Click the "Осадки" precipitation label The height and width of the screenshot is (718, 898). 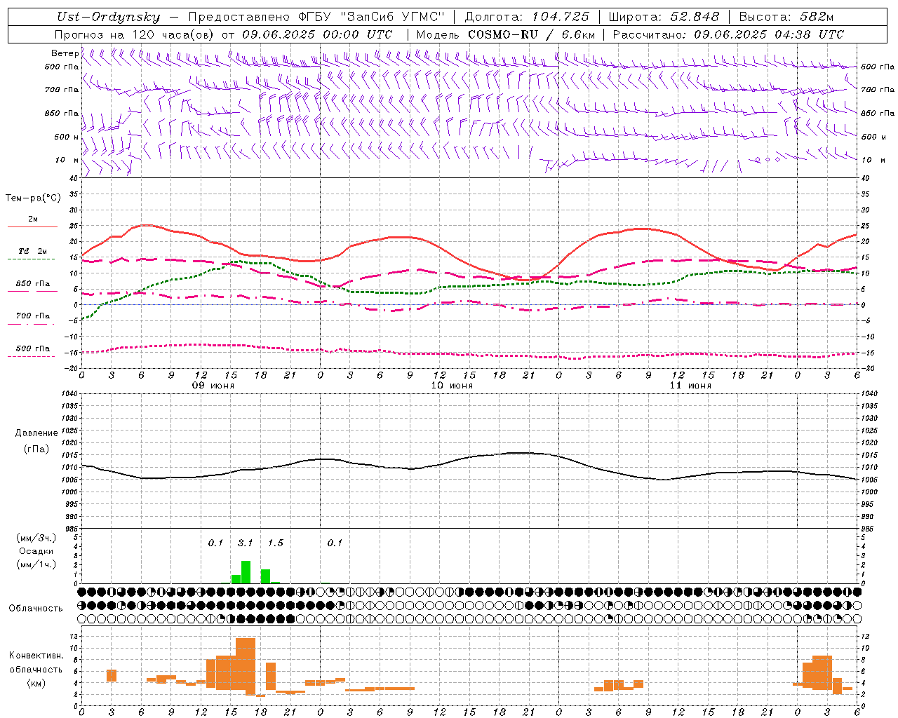[36, 551]
